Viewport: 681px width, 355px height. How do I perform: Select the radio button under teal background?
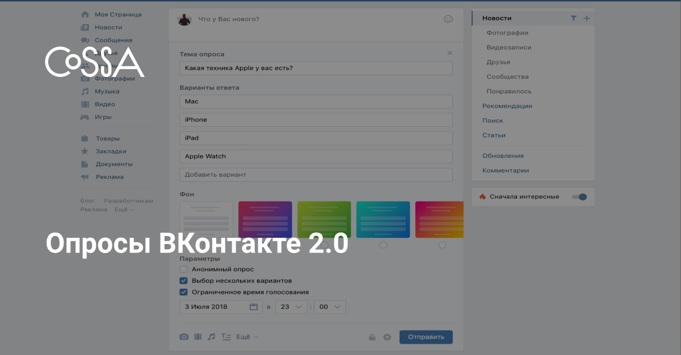click(383, 245)
